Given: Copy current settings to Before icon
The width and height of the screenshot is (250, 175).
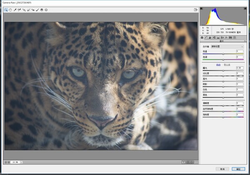Looking at the screenshot, I should tap(192, 162).
